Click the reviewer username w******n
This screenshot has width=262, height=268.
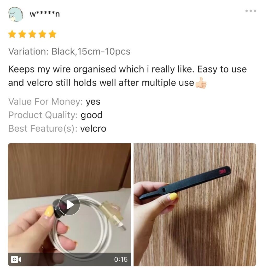(x=45, y=14)
